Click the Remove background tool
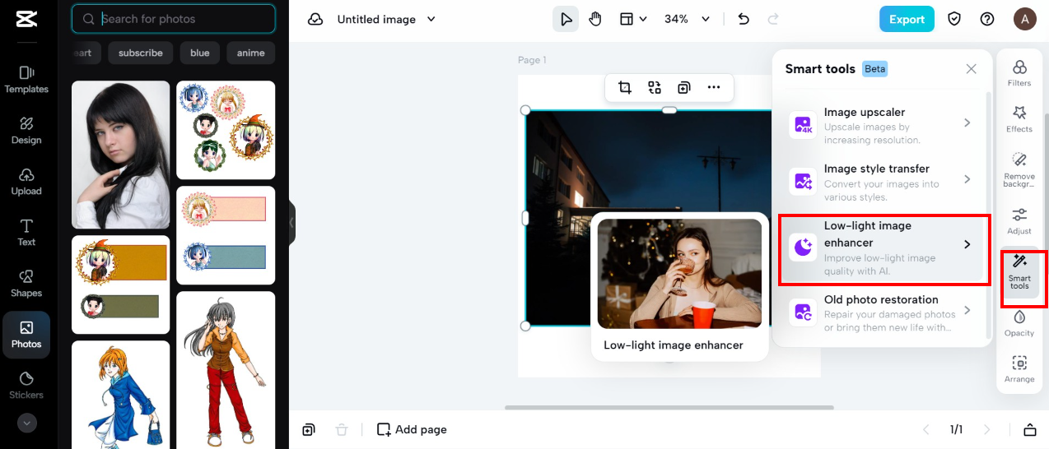Image resolution: width=1049 pixels, height=449 pixels. pyautogui.click(x=1019, y=169)
